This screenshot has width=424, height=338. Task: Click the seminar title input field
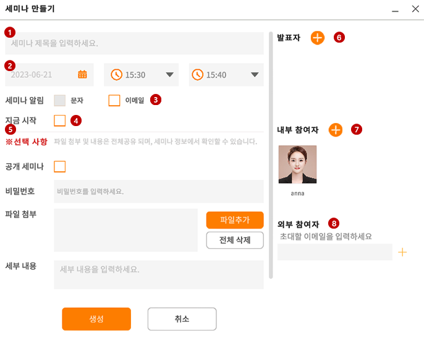click(134, 43)
